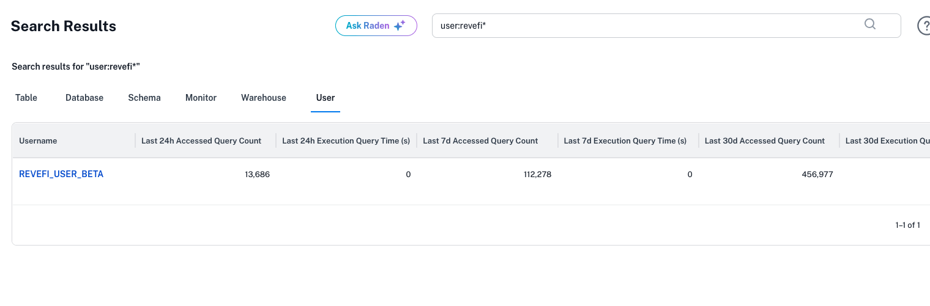Switch to the Table tab
Viewport: 930px width, 306px height.
tap(26, 98)
